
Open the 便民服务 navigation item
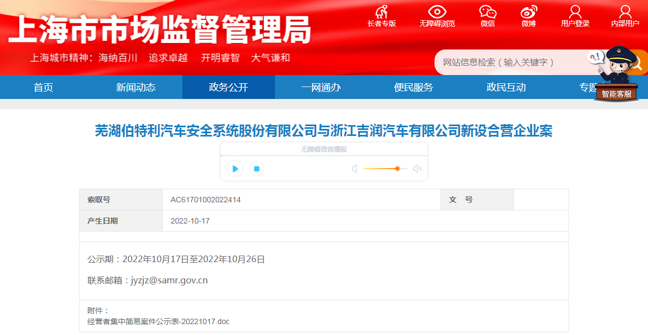pyautogui.click(x=414, y=88)
